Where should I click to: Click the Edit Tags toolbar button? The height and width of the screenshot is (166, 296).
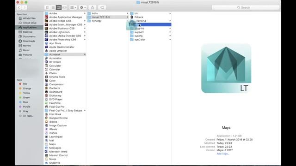coord(102,7)
